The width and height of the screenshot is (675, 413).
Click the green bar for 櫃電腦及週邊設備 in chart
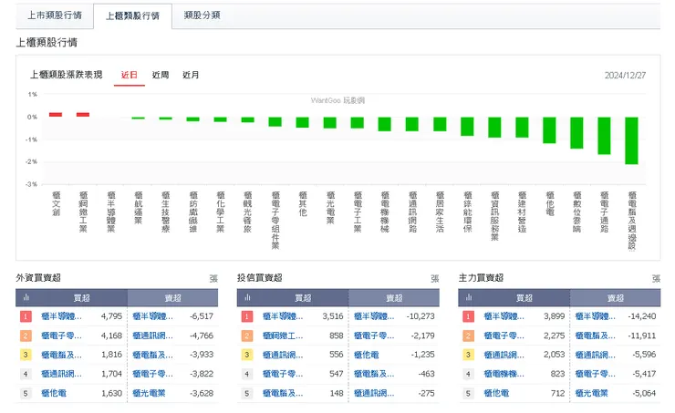pyautogui.click(x=631, y=140)
